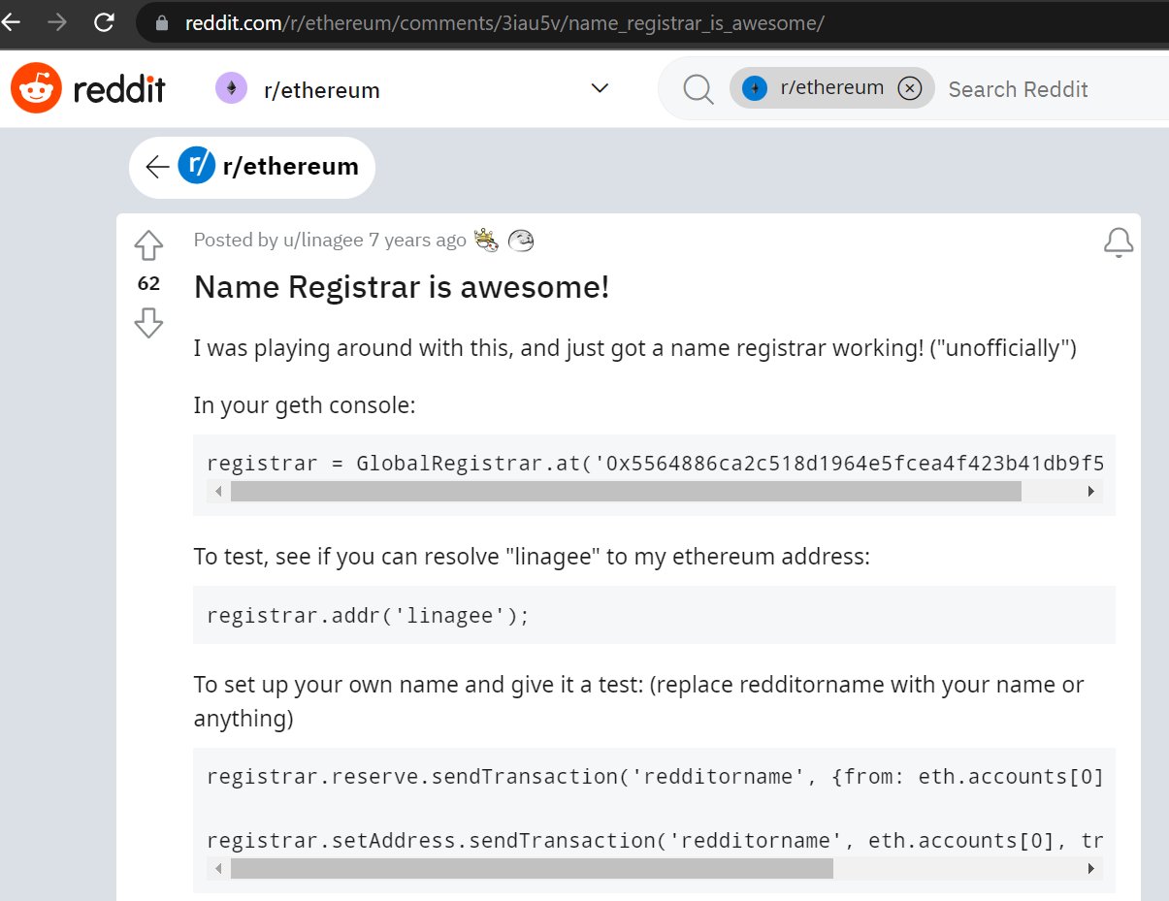Click left scroll arrow of GlobalRegistrar code block
Screen dimensions: 1169x901
pyautogui.click(x=218, y=492)
